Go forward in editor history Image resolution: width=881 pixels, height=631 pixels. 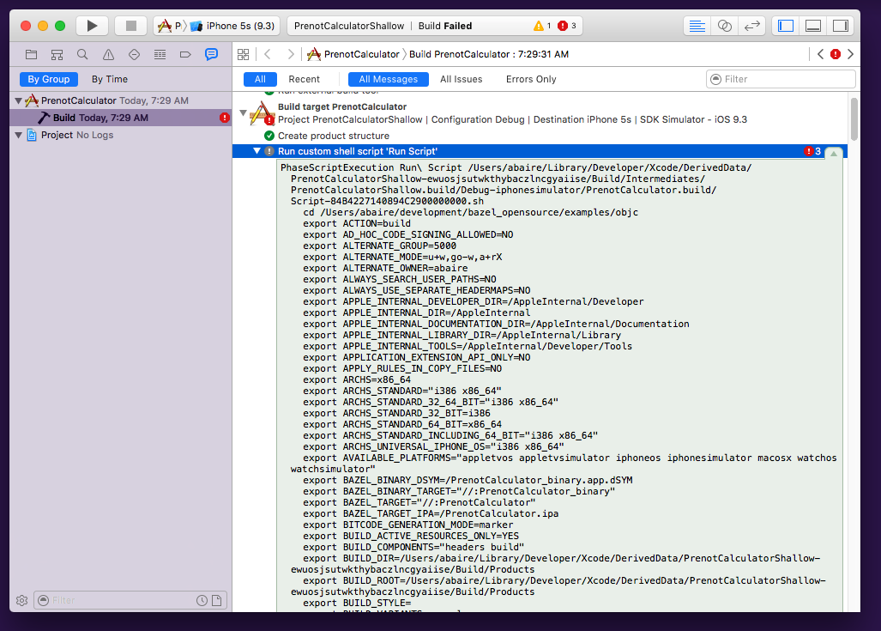click(291, 55)
